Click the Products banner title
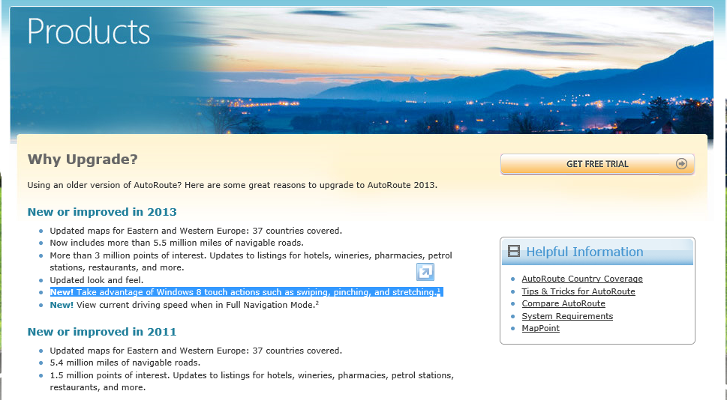Viewport: 727px width, 400px height. 89,31
